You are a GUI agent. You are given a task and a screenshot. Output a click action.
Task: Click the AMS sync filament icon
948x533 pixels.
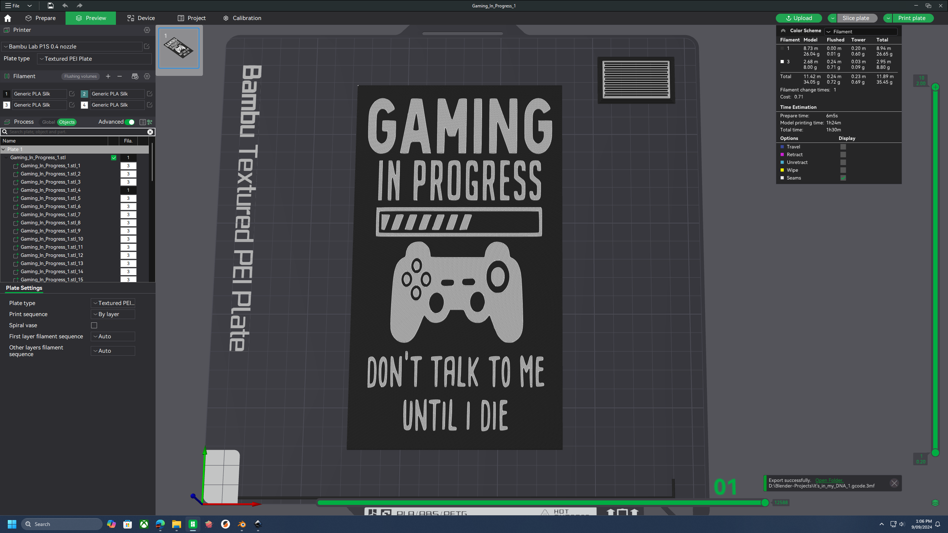click(135, 76)
